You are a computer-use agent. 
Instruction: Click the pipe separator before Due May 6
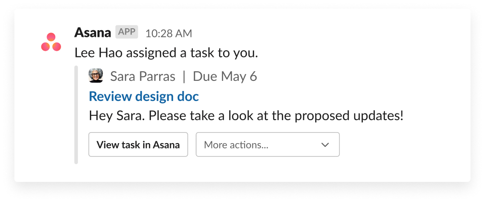point(184,77)
